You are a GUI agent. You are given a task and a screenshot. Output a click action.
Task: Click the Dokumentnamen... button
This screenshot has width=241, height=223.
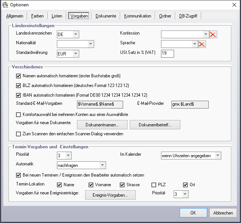tap(102, 125)
